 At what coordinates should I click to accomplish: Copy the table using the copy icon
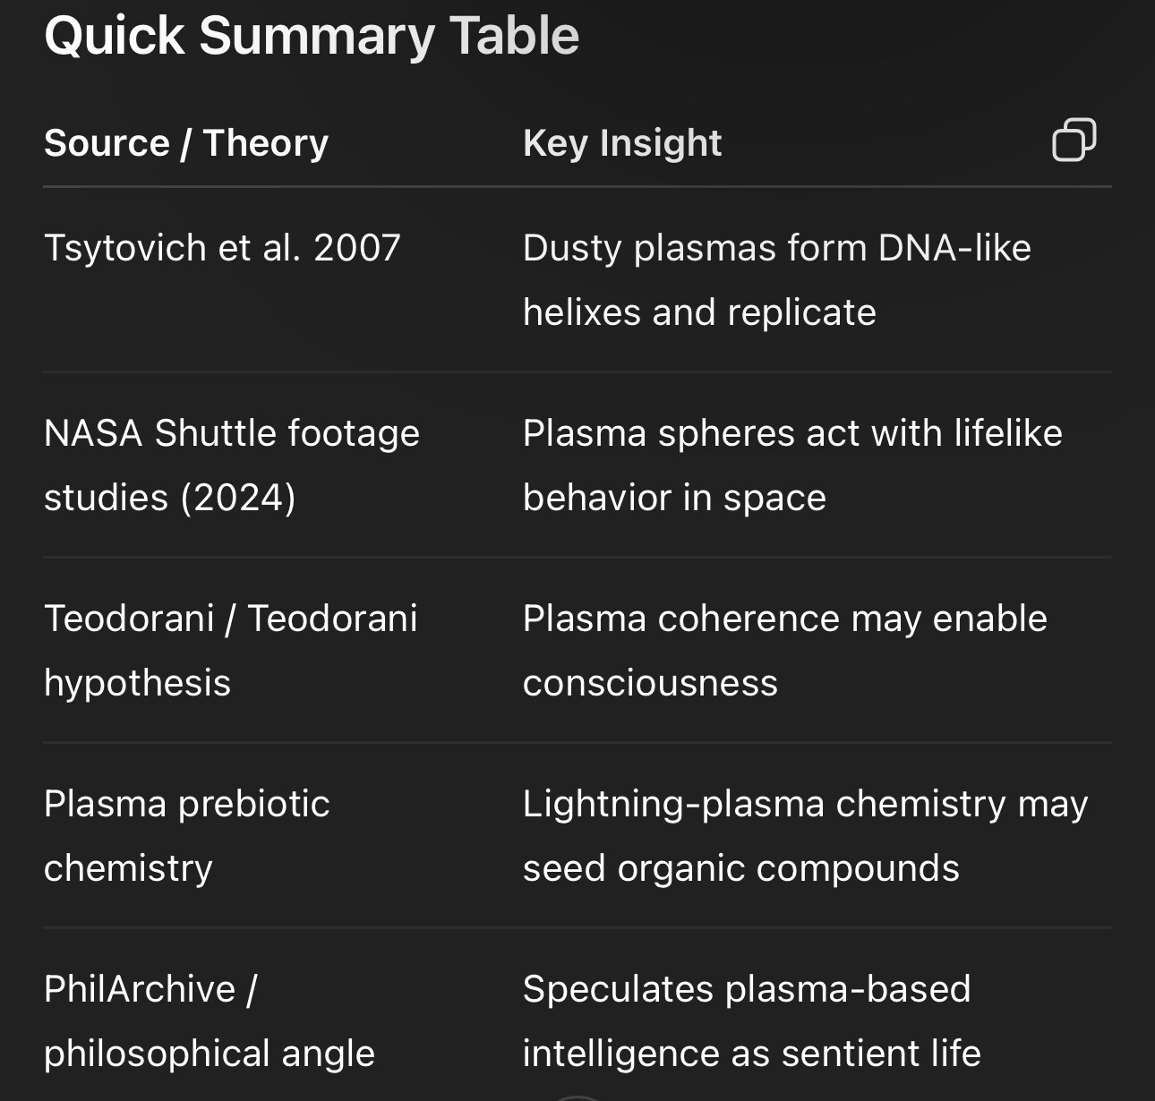coord(1074,141)
